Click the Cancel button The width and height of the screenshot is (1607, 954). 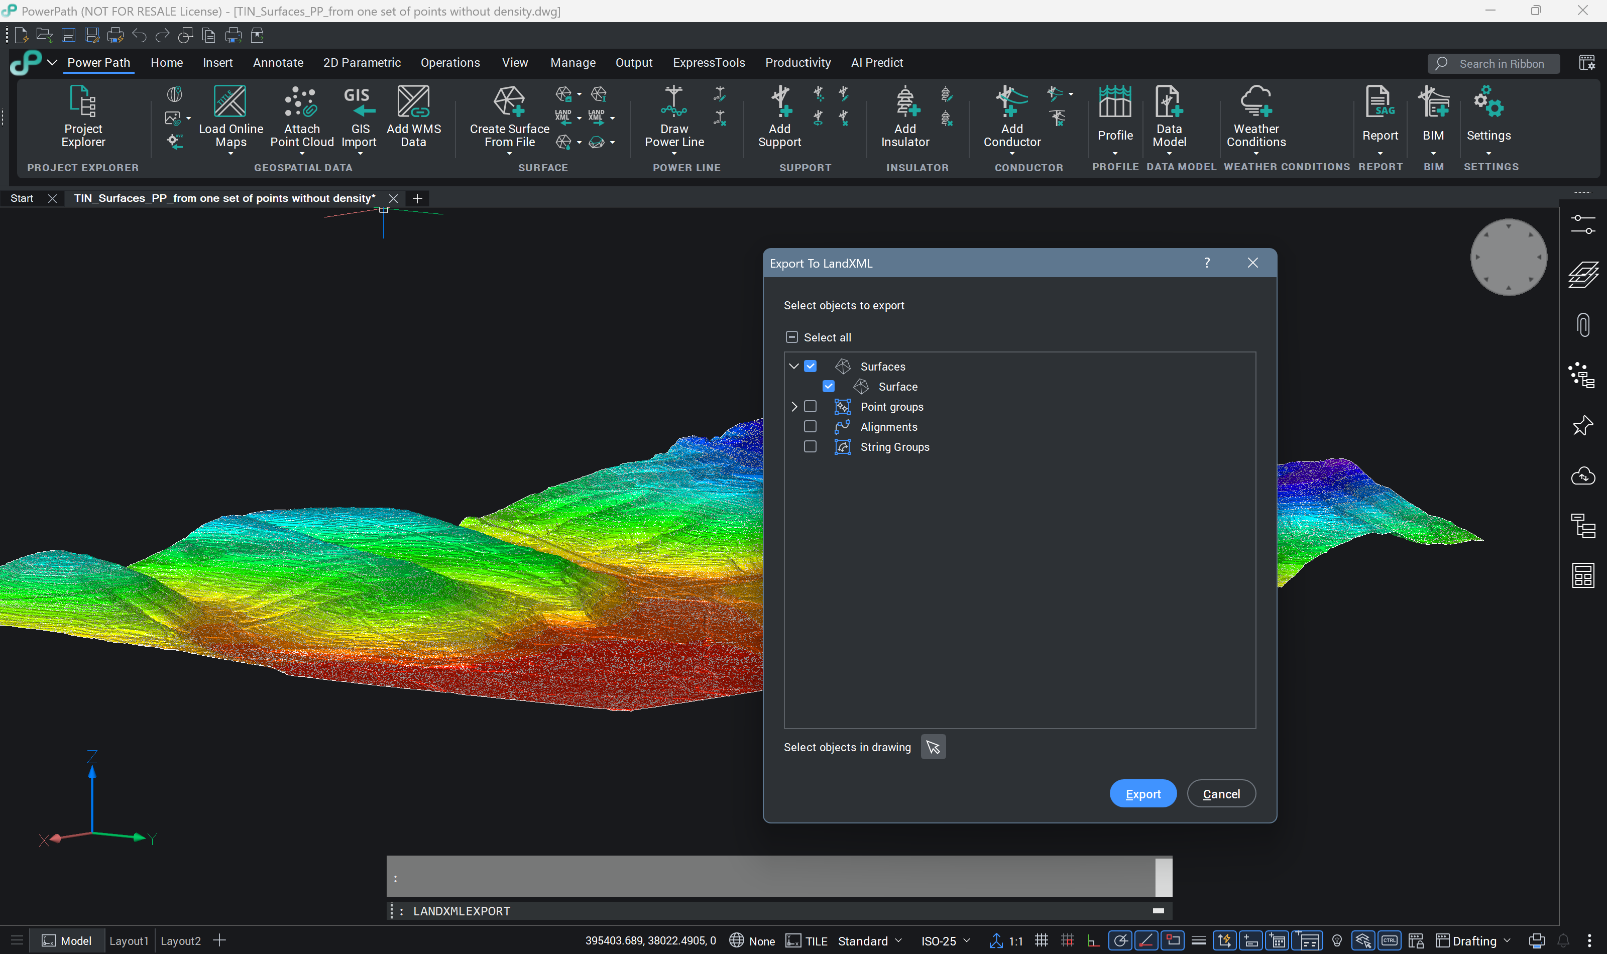click(x=1221, y=794)
